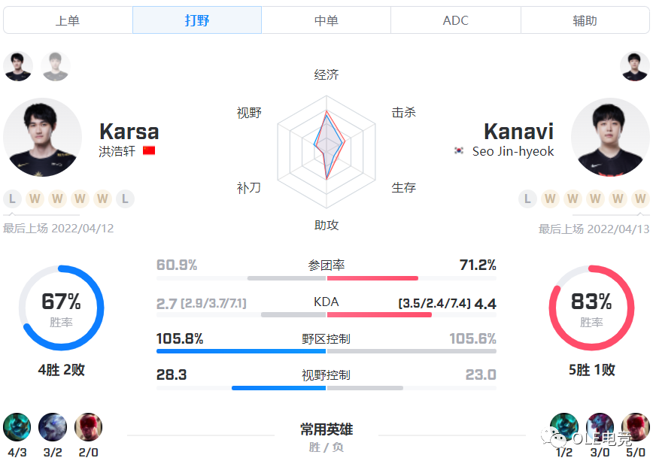Image resolution: width=653 pixels, height=467 pixels.
Task: Switch to the 辅助 tab
Action: pyautogui.click(x=585, y=20)
